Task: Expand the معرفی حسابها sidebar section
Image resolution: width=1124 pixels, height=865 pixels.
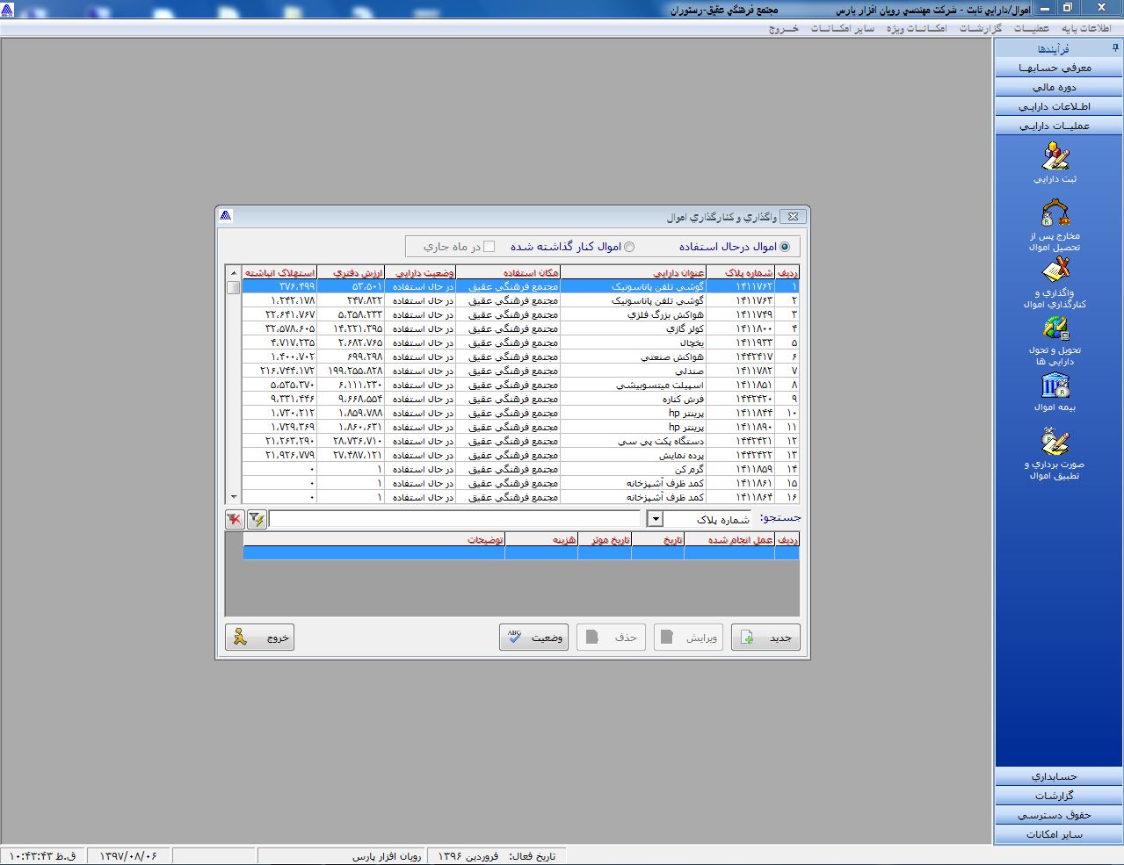Action: (x=1059, y=68)
